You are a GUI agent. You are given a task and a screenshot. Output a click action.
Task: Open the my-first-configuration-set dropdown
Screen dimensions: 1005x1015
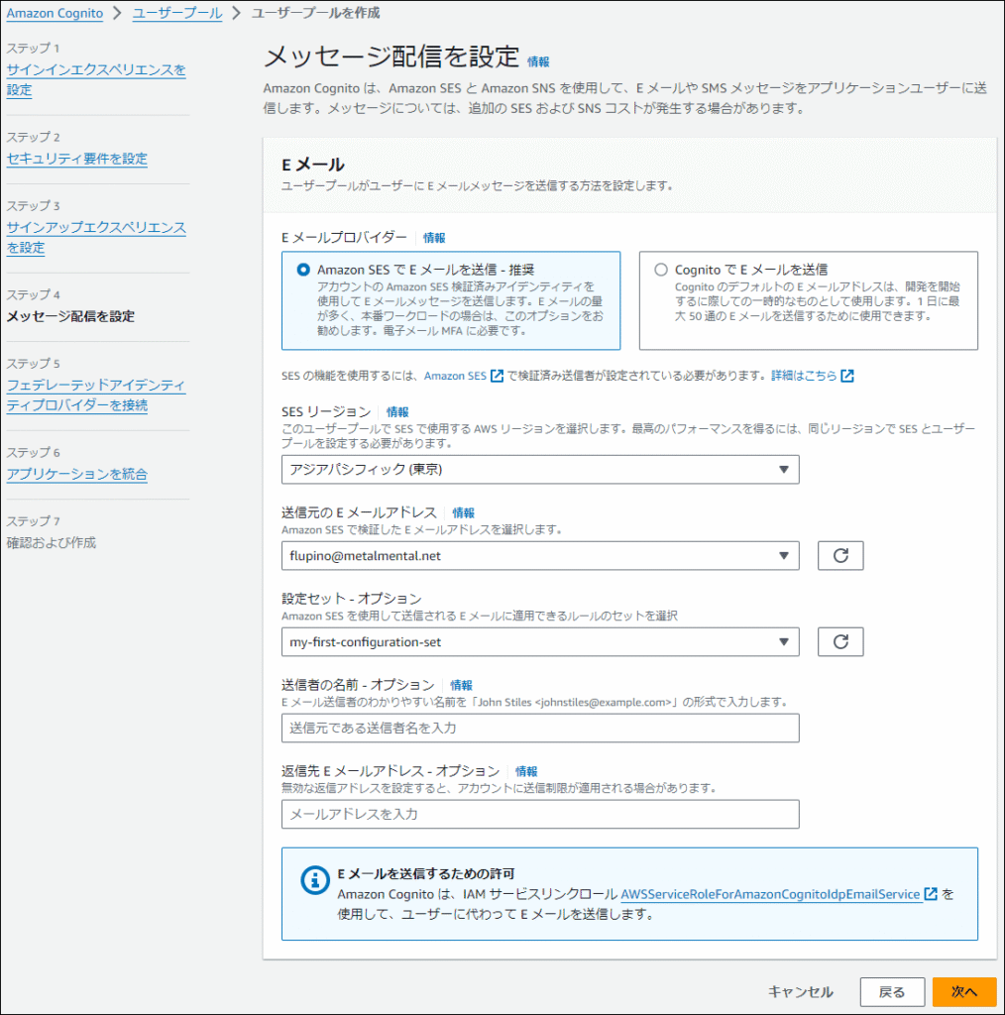[x=540, y=642]
